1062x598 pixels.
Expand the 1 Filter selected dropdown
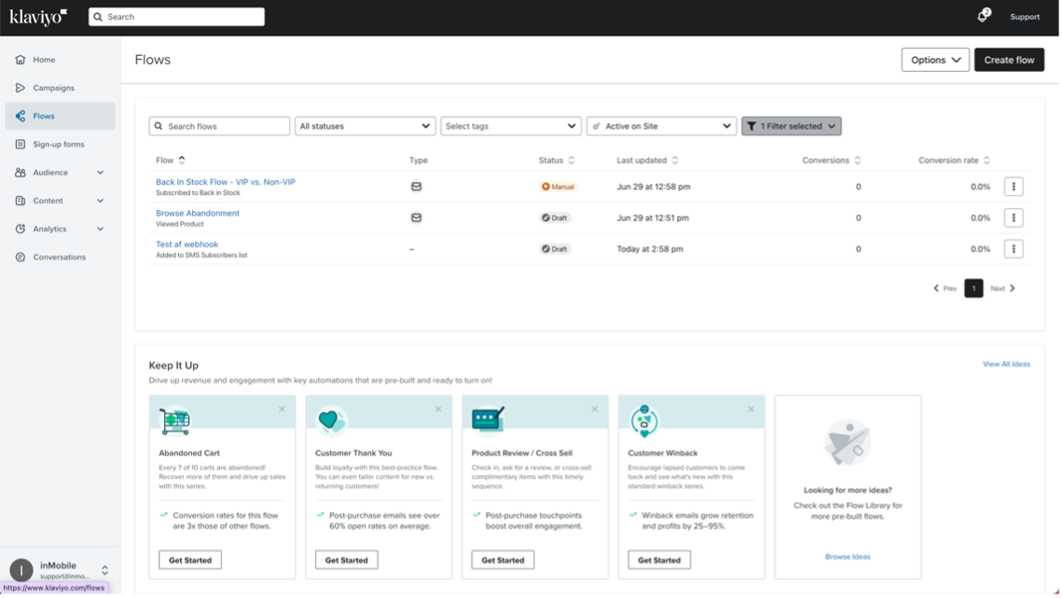tap(791, 126)
